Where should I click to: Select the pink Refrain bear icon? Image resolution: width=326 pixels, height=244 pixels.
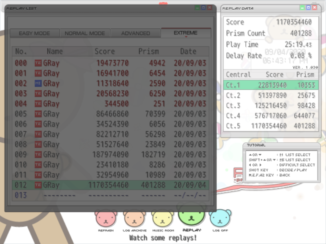pos(106,218)
